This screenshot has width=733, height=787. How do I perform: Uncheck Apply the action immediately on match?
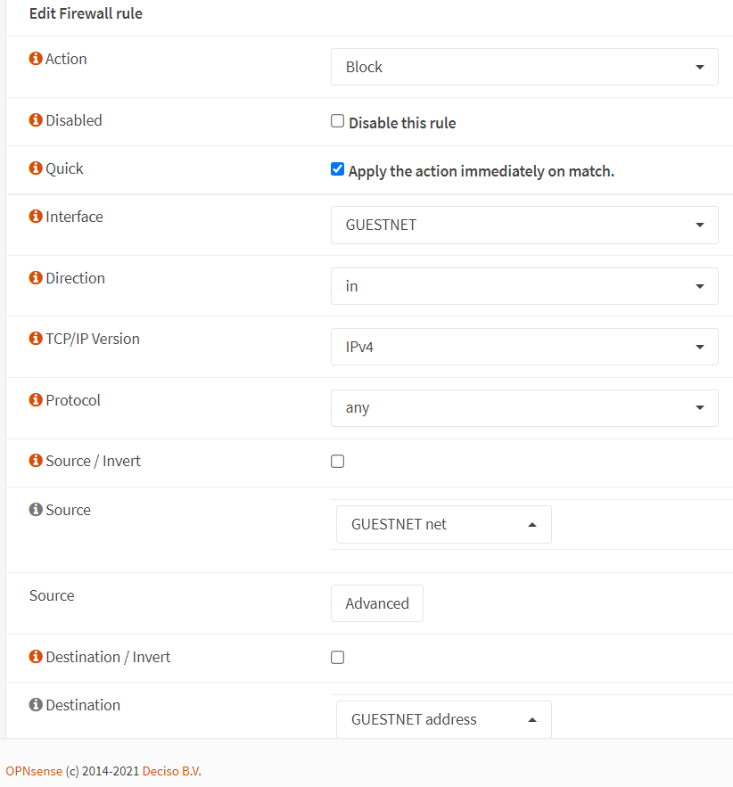pos(337,169)
